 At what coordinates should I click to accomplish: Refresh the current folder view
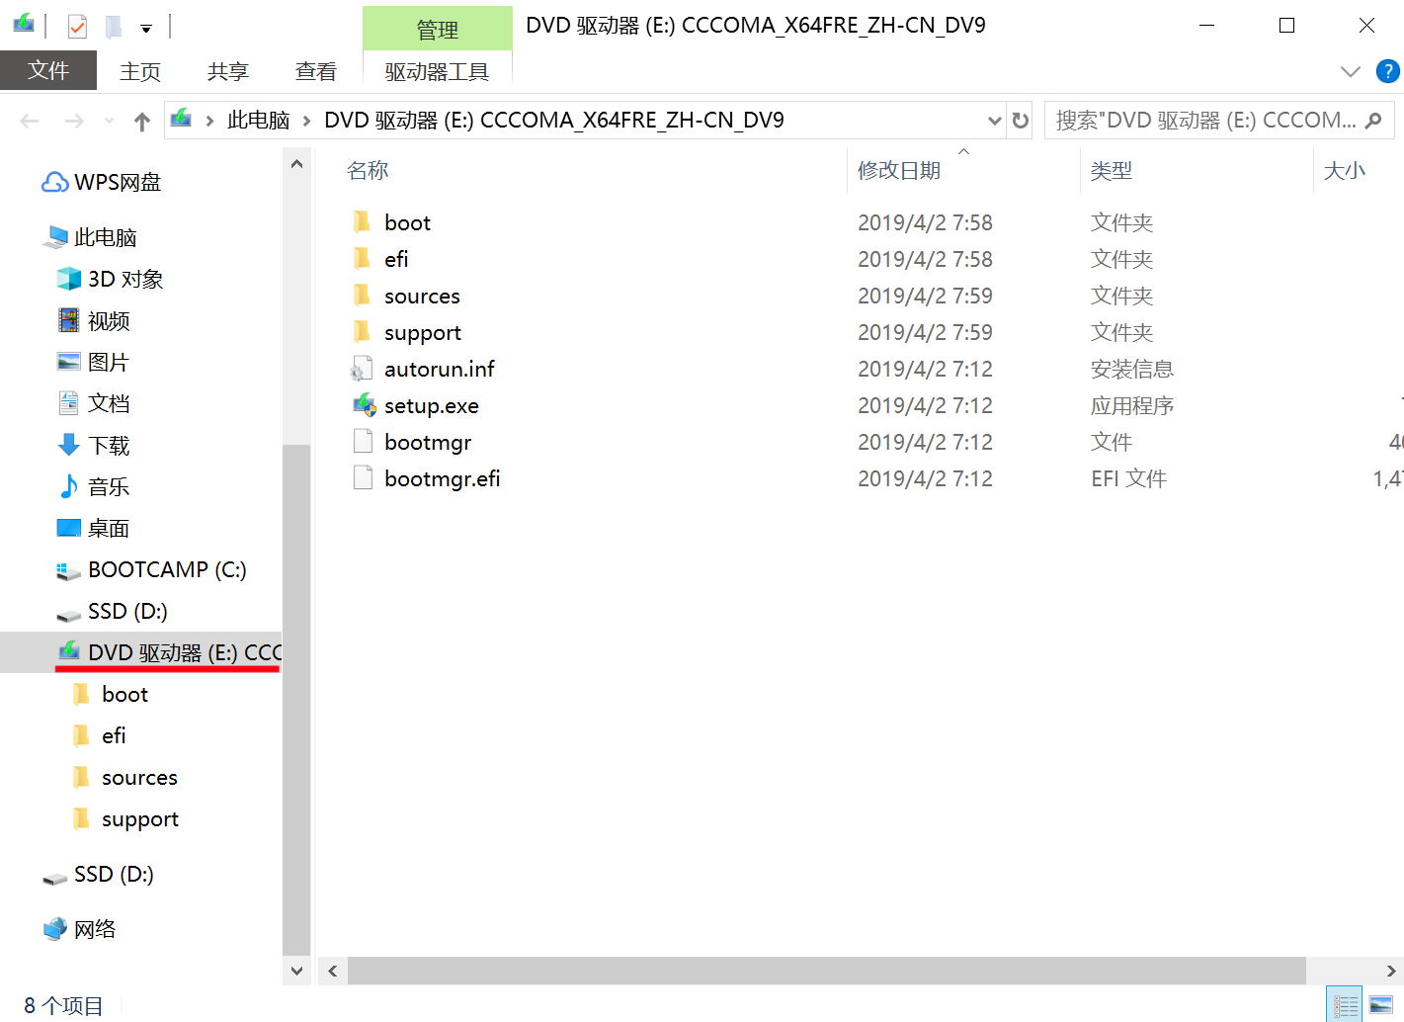pyautogui.click(x=1021, y=121)
